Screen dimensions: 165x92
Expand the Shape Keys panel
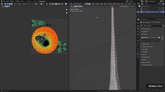point(152,32)
